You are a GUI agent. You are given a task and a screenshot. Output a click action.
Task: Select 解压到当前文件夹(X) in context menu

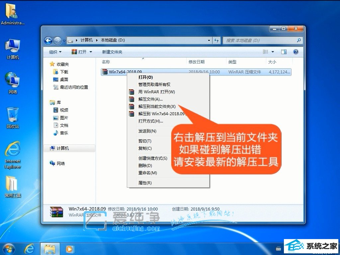click(x=157, y=107)
